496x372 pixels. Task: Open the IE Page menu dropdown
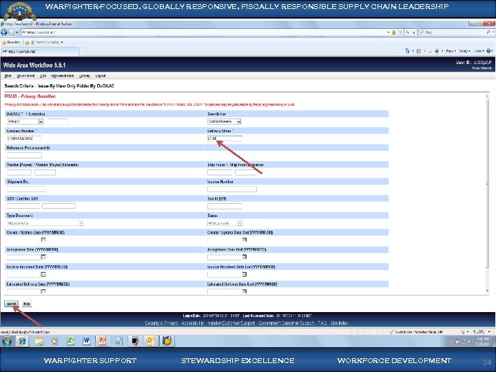[451, 51]
